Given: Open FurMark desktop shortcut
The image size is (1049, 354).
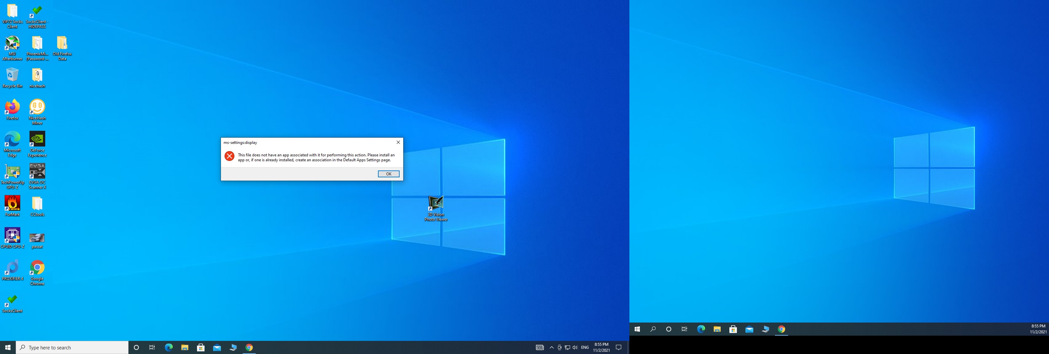Looking at the screenshot, I should click(12, 203).
